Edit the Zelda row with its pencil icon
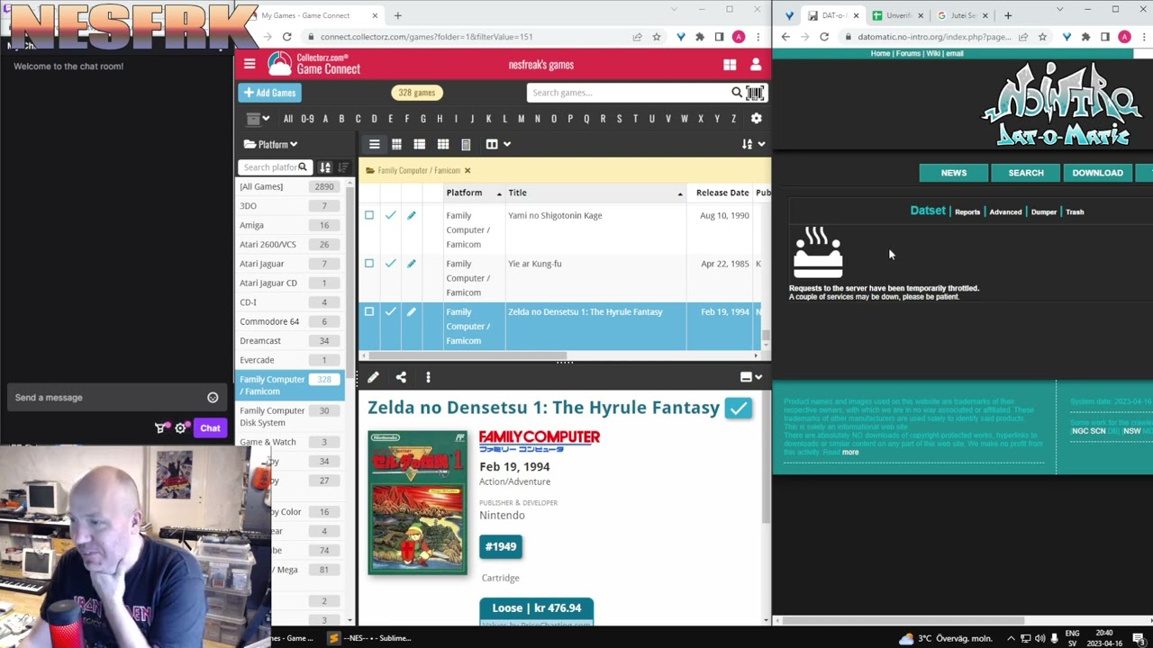The width and height of the screenshot is (1153, 648). click(x=412, y=311)
